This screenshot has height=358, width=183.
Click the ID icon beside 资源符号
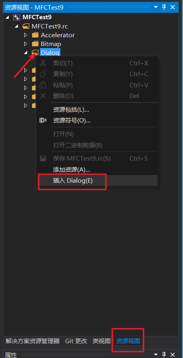pos(43,120)
